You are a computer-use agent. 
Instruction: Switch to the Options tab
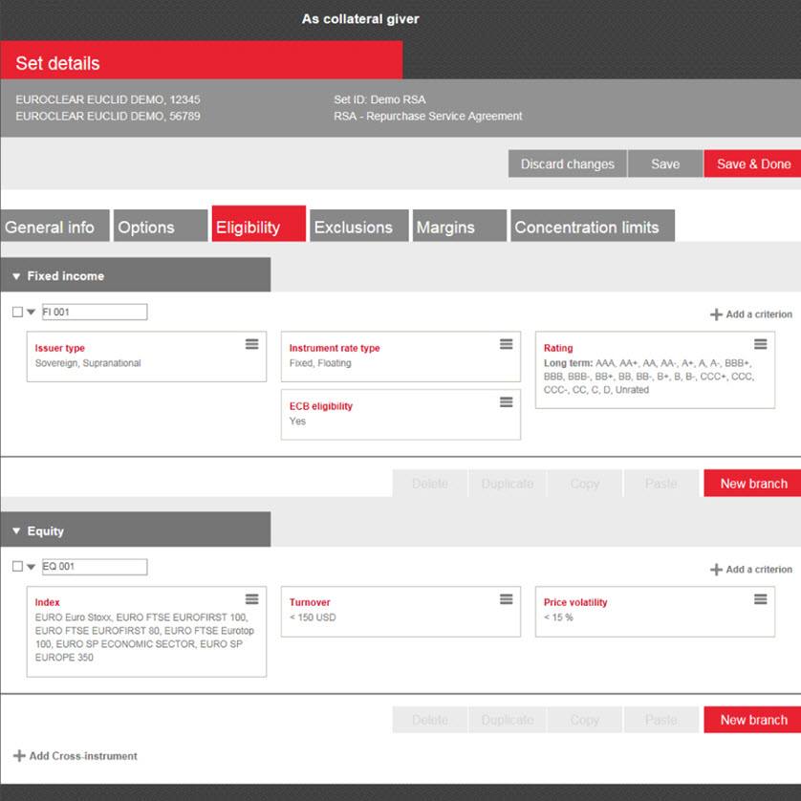(x=161, y=226)
